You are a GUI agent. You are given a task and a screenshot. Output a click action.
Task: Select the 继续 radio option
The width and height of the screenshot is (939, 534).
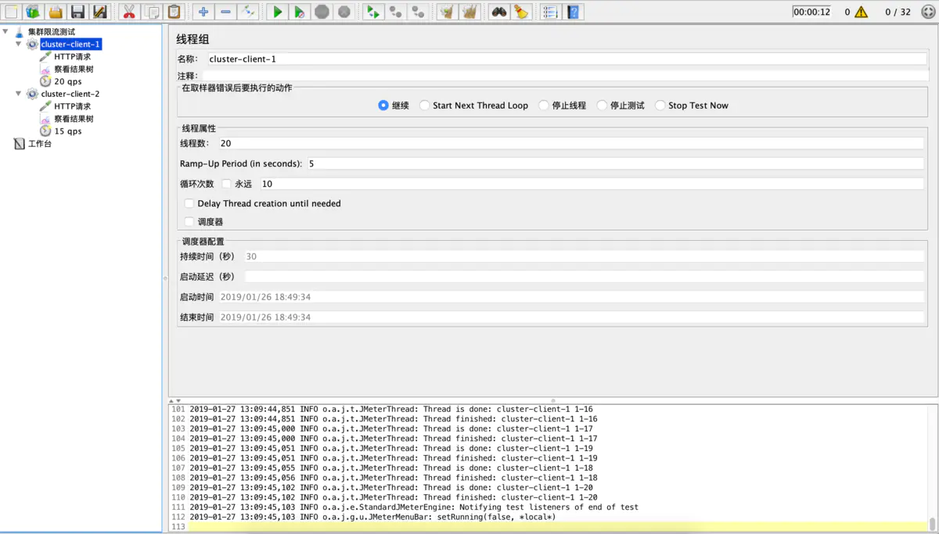point(383,105)
